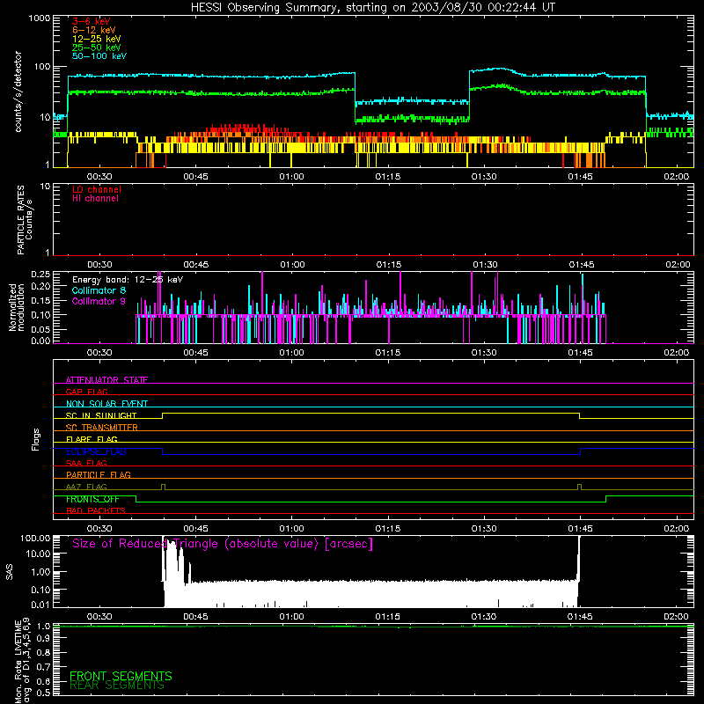This screenshot has height=704, width=704.
Task: Click the FRONTS OFF flag label
Action: [92, 499]
